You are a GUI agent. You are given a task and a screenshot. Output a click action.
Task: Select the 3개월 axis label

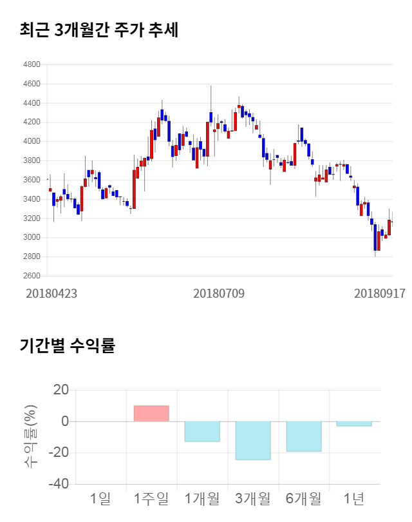(x=253, y=498)
